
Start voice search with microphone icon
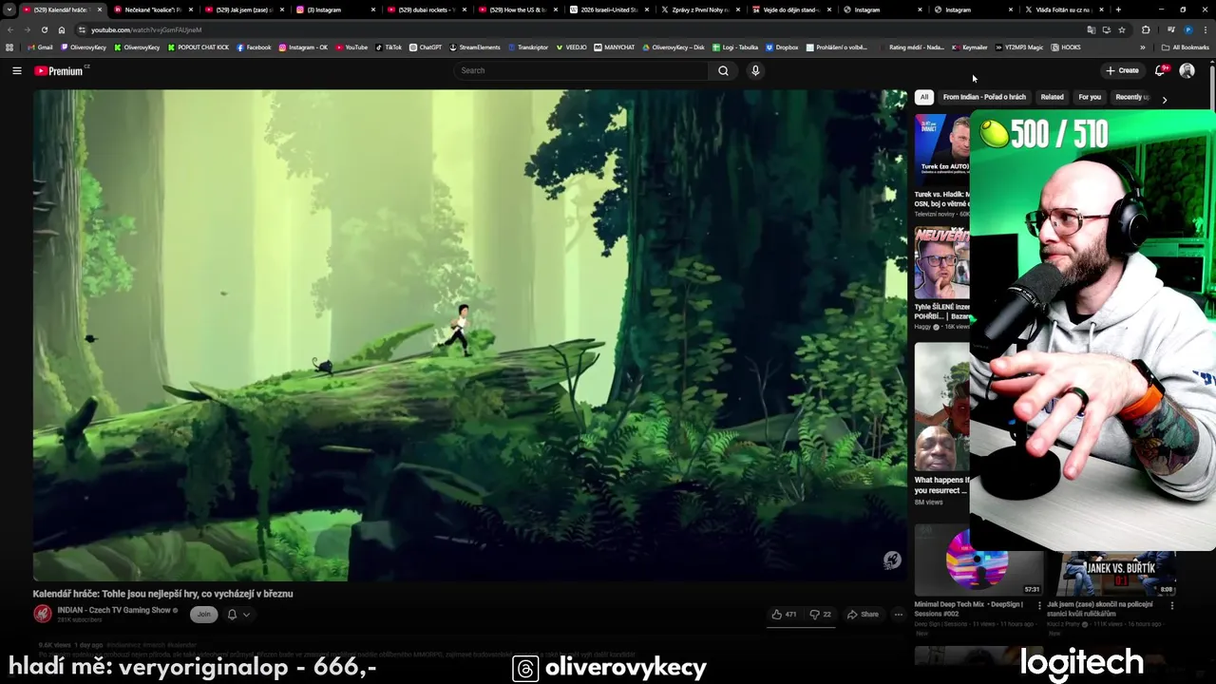pyautogui.click(x=755, y=70)
